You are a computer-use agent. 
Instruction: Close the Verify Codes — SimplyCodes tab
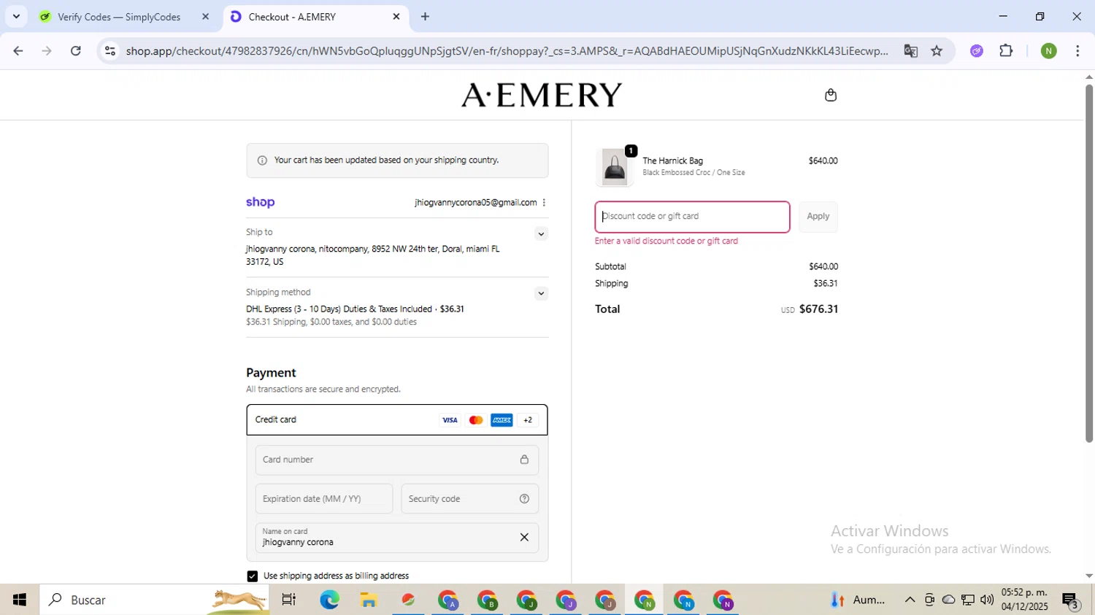point(206,17)
